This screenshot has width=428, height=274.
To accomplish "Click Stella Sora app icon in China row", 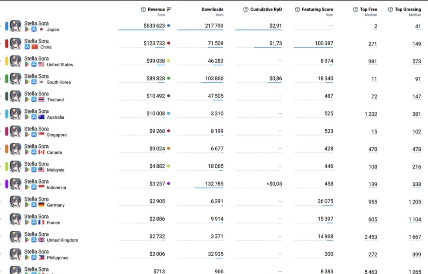I will coord(15,44).
